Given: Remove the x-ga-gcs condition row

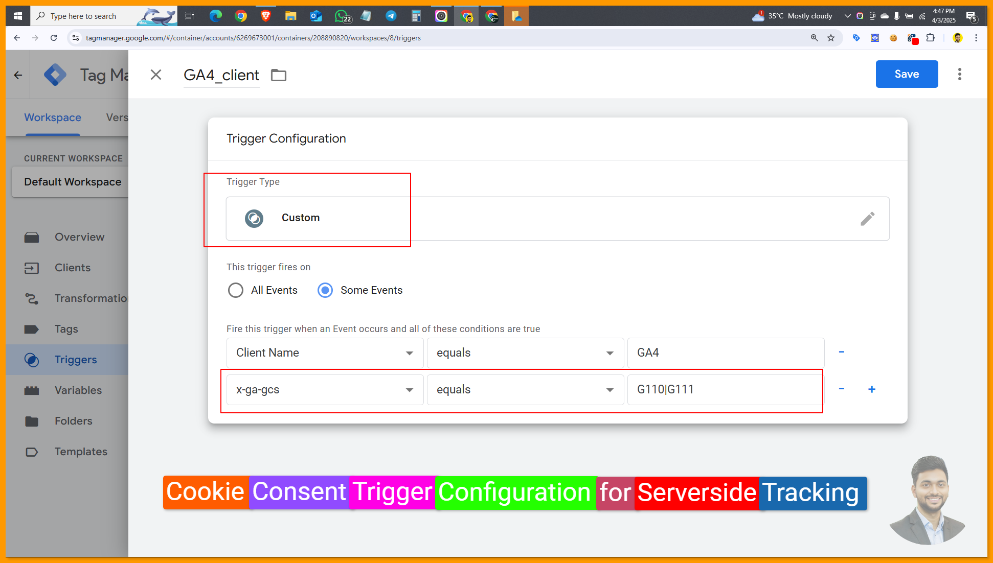Looking at the screenshot, I should coord(841,389).
